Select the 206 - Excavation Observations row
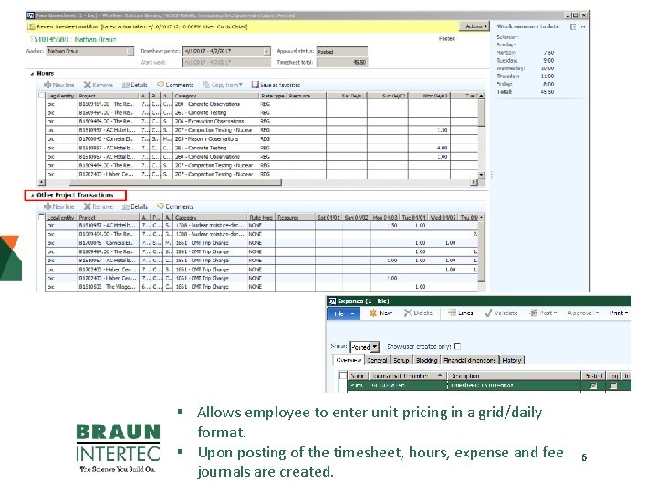Viewport: 657px width, 492px height. pos(262,121)
